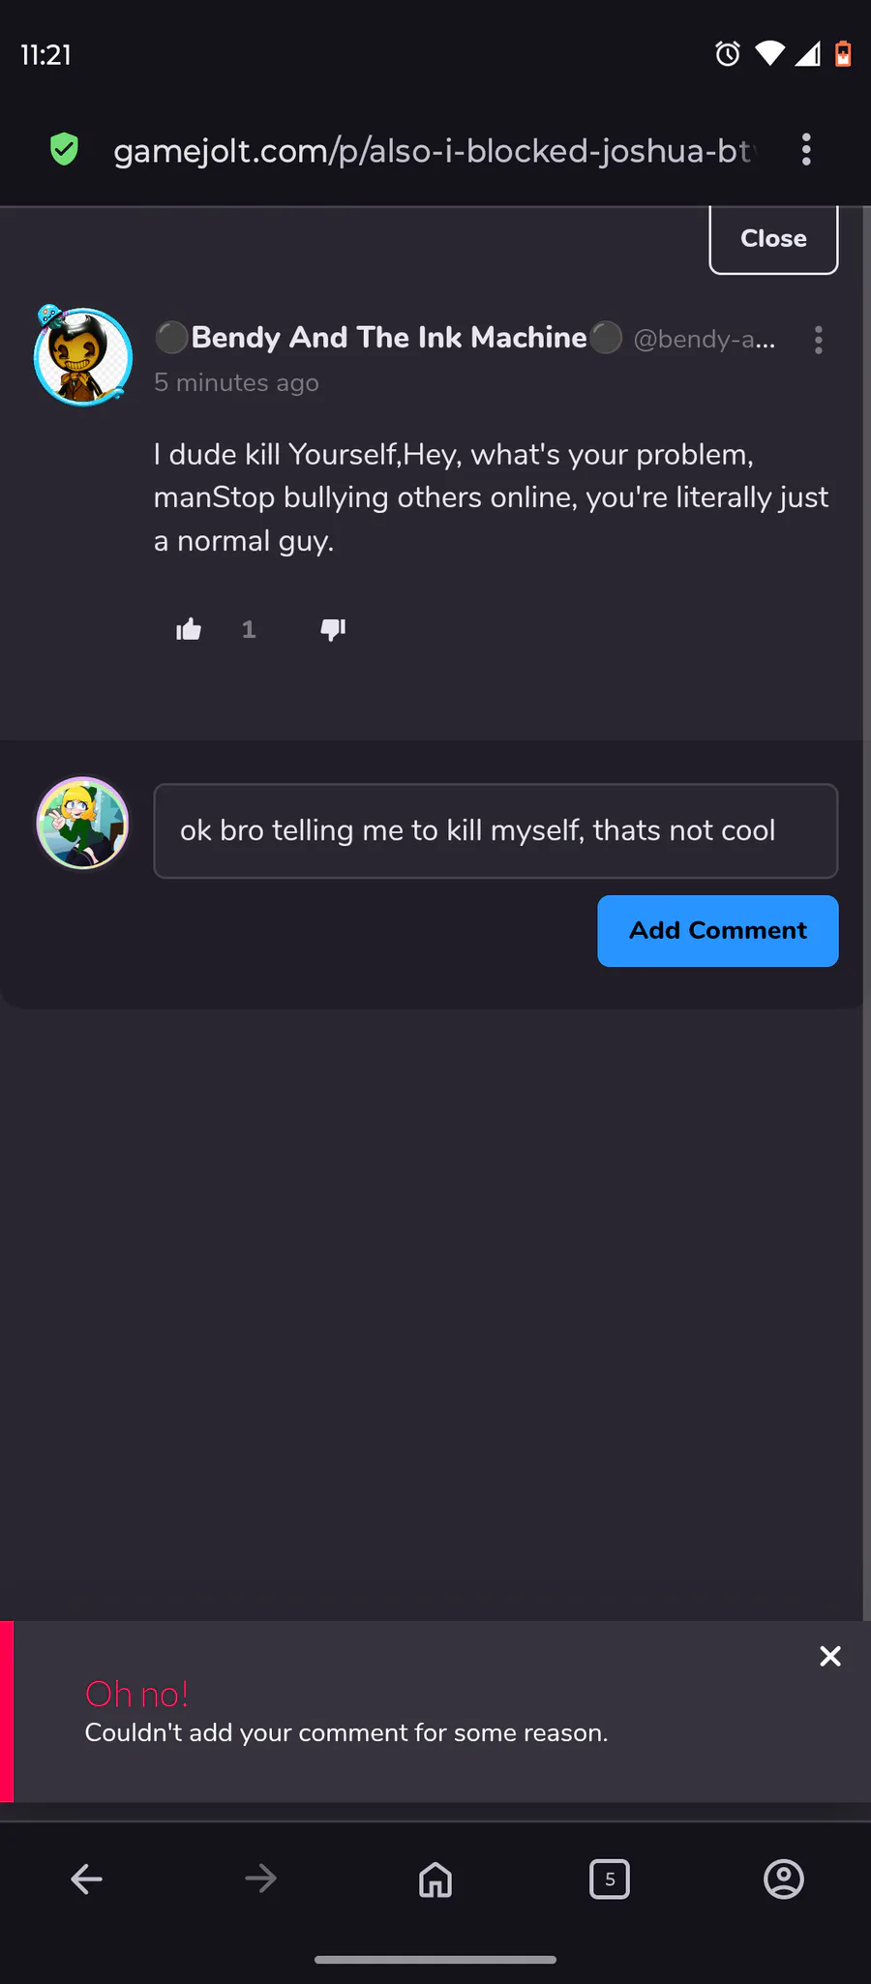Dislike the comment with thumbs down
Image resolution: width=871 pixels, height=1984 pixels.
333,630
